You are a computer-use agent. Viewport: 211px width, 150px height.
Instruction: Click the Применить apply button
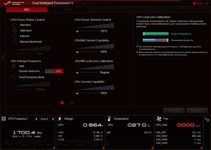(197, 111)
